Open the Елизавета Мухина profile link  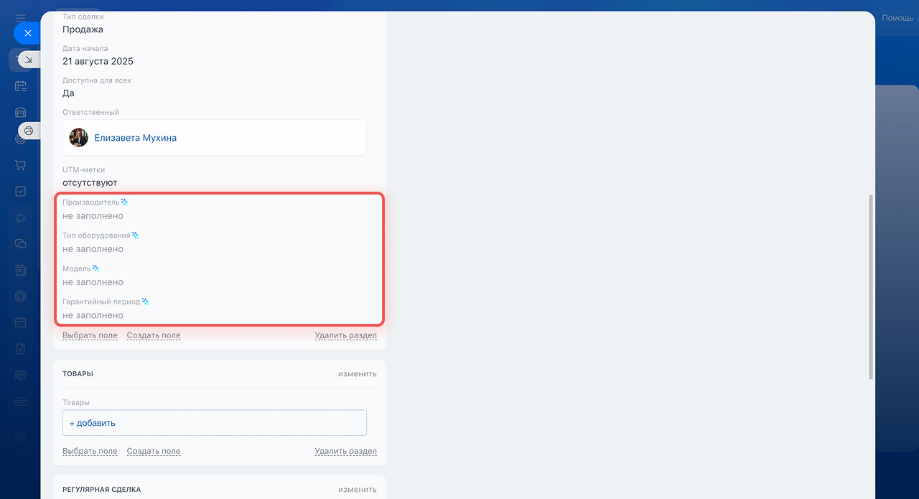tap(136, 138)
